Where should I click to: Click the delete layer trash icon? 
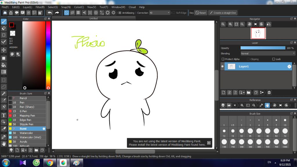(x=269, y=92)
